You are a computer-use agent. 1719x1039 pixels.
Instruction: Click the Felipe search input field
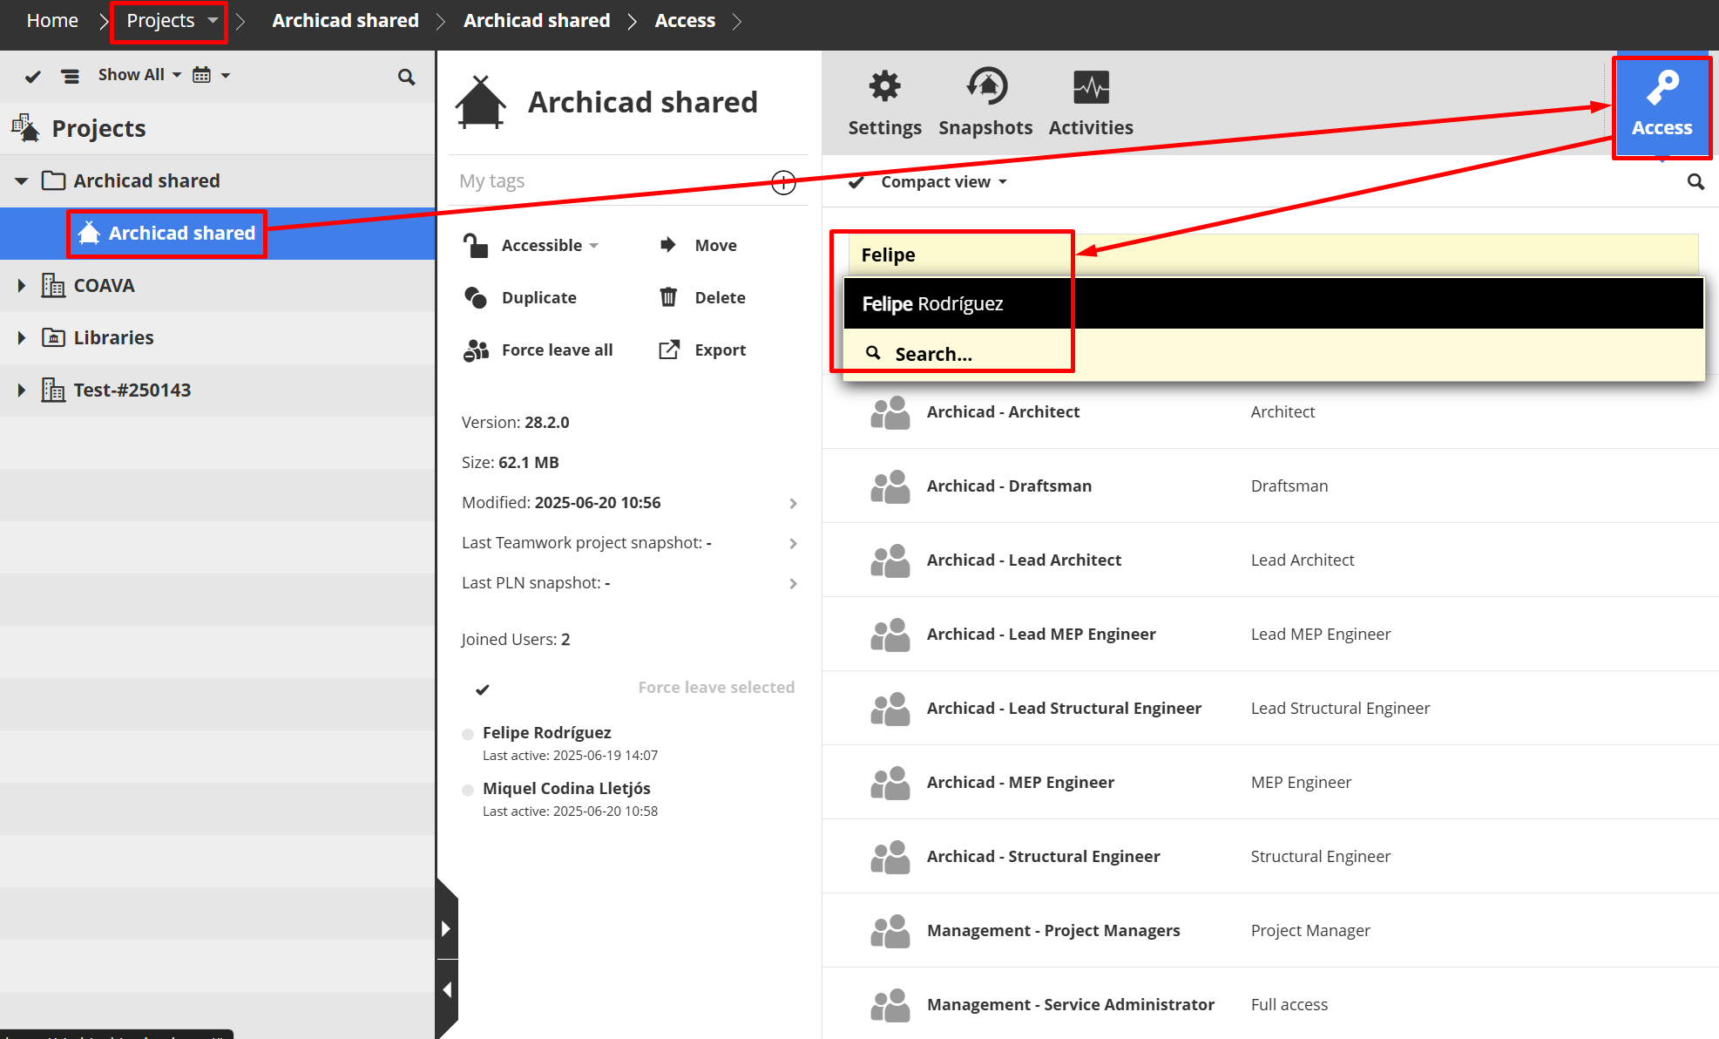pyautogui.click(x=954, y=255)
